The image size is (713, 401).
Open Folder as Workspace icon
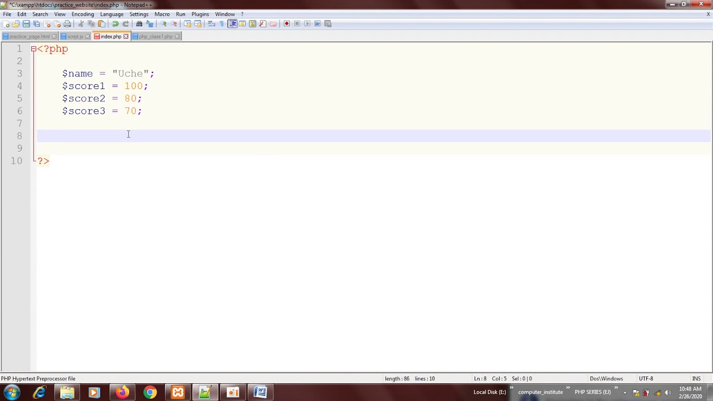(273, 23)
